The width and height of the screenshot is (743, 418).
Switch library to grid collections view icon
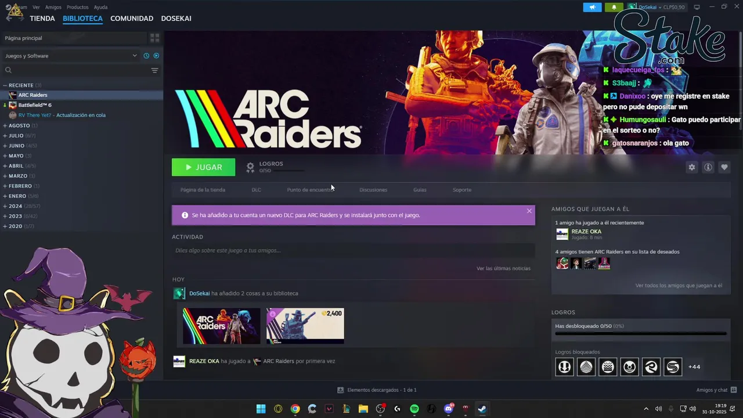pos(155,38)
